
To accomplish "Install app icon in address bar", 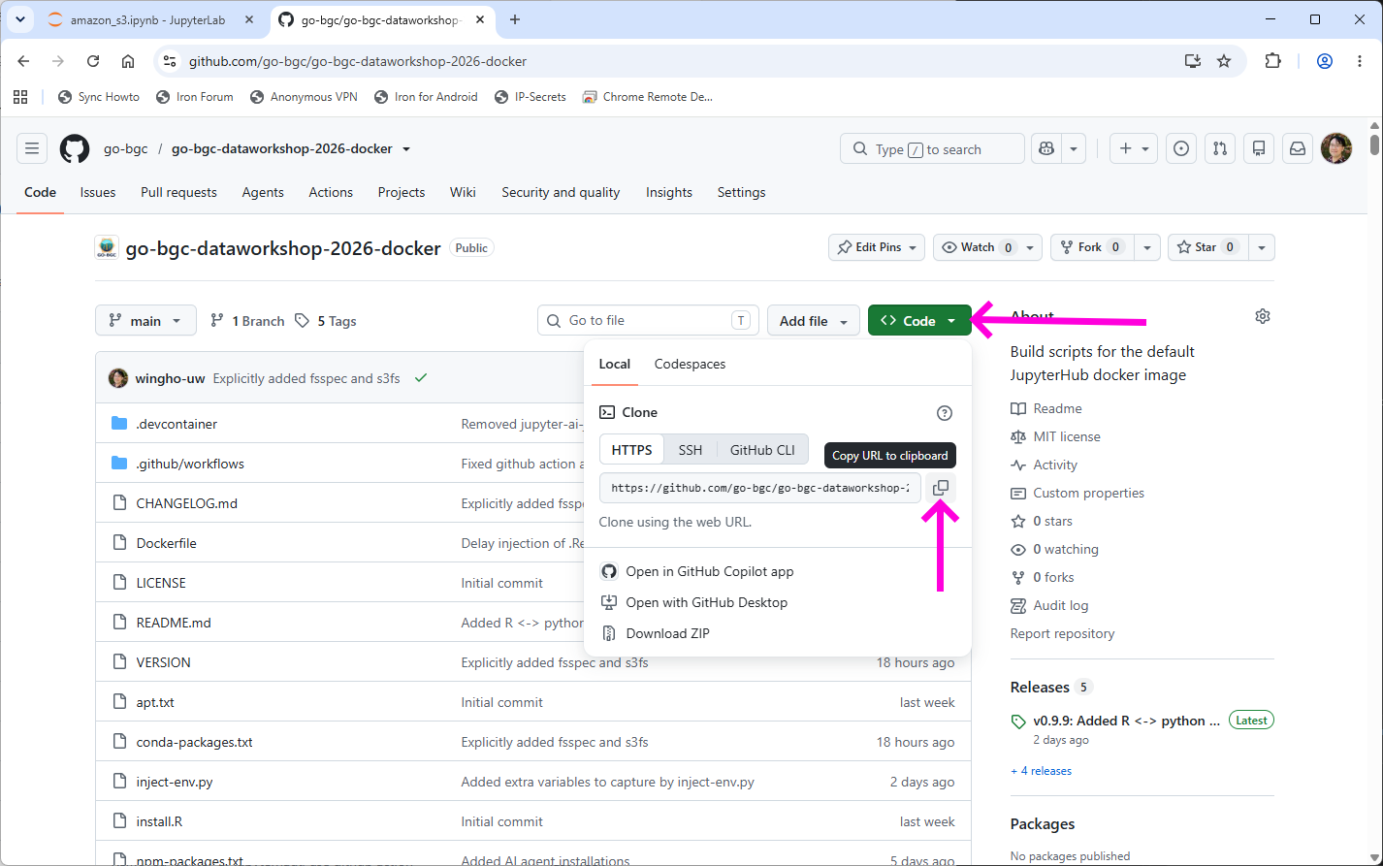I will [1193, 61].
